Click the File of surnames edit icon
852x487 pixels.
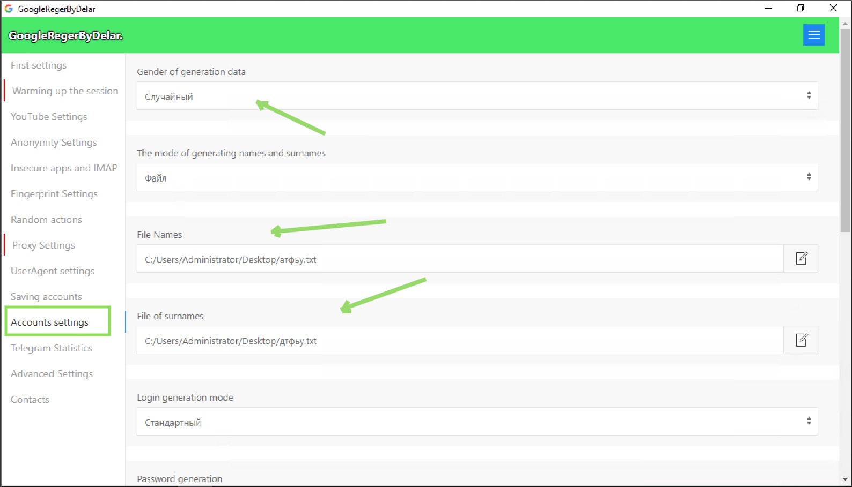801,340
